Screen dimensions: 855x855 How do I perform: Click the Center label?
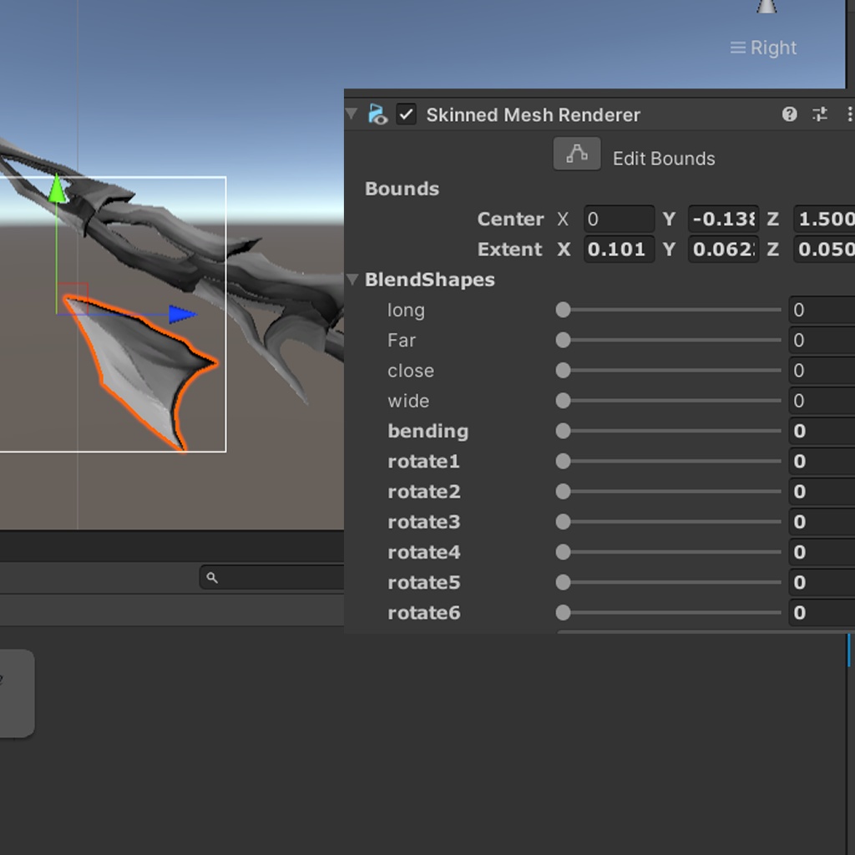pyautogui.click(x=510, y=220)
